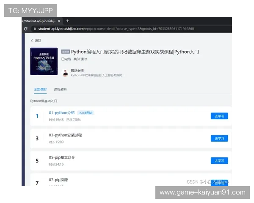
Task: Start learning lesson 01 with 去学习
Action: (219, 116)
